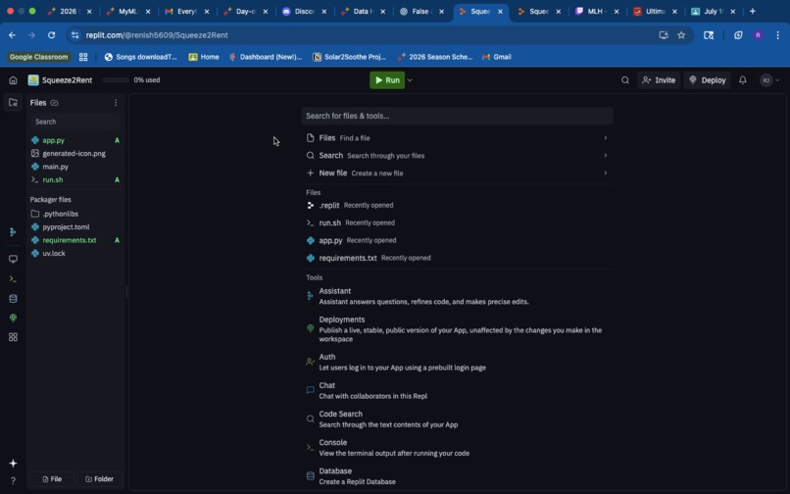This screenshot has height=494, width=790.
Task: Click the Squeeze2Rent project icon
Action: (x=33, y=80)
